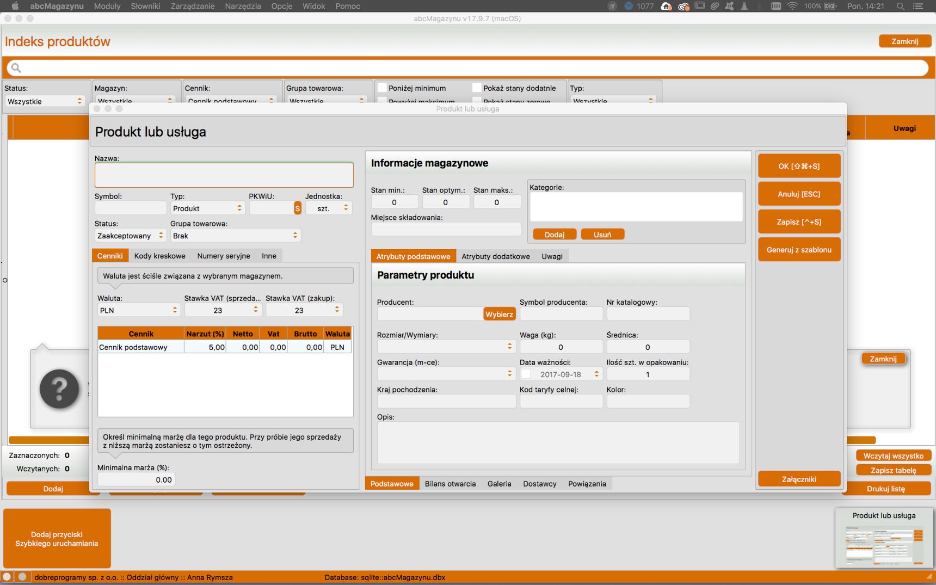Switch to the Uwagi tab in the dialog
The height and width of the screenshot is (585, 936).
[x=552, y=256]
